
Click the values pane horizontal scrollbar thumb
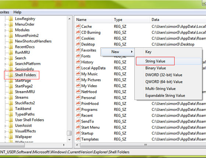[x=145, y=145]
